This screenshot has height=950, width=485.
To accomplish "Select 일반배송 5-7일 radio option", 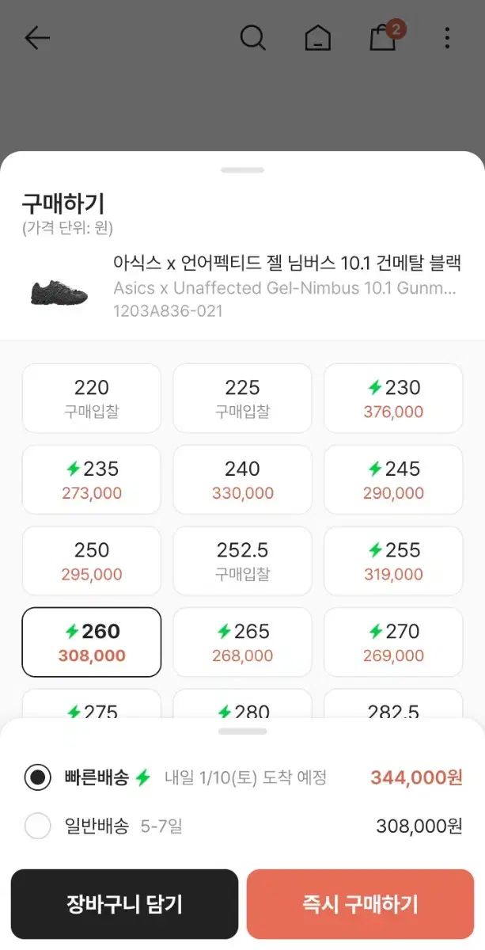I will coord(37,826).
